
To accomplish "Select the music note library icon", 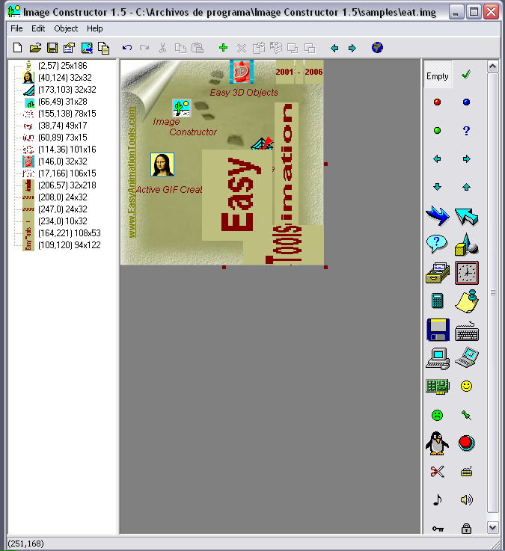I will (x=437, y=499).
